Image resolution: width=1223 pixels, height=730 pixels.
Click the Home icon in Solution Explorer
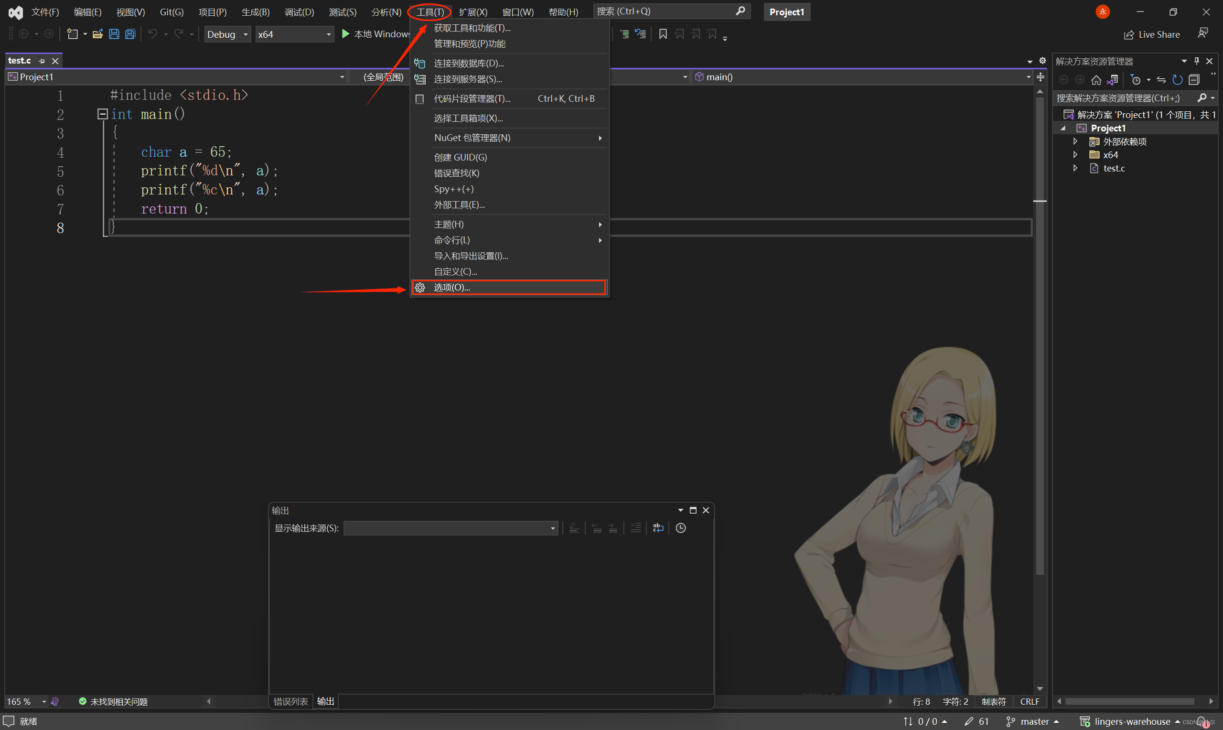pos(1096,80)
